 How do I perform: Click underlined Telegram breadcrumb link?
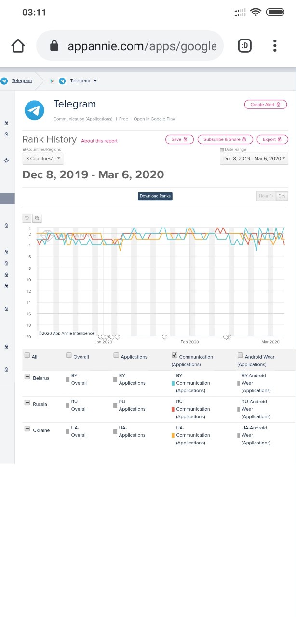coord(22,81)
